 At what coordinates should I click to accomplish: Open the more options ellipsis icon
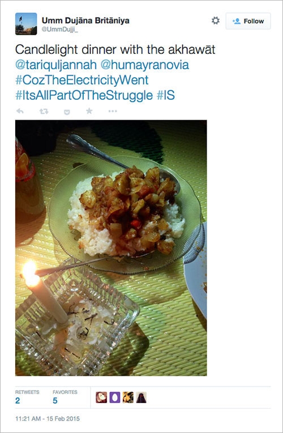click(113, 111)
